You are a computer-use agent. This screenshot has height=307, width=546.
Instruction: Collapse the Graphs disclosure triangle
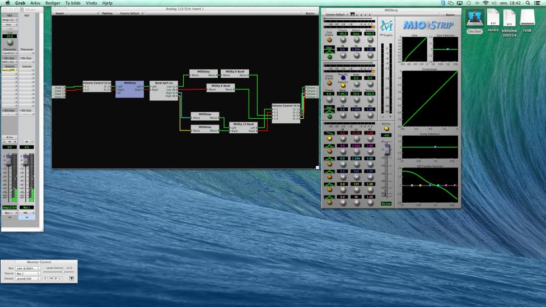381,35
